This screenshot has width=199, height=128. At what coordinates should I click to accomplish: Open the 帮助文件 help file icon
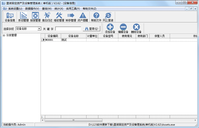96,17
